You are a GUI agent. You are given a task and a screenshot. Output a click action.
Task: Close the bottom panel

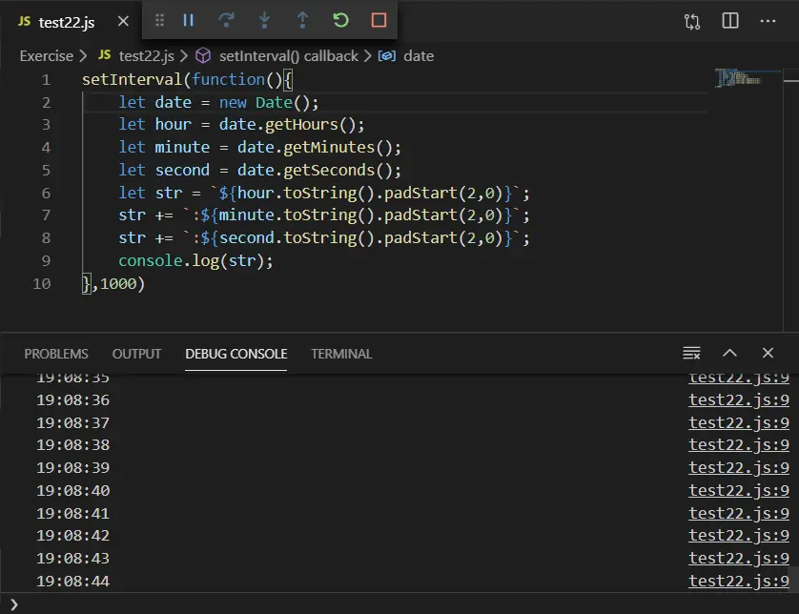pos(768,353)
